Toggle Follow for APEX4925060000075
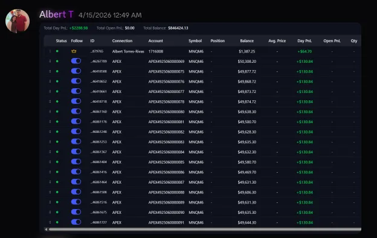The image size is (377, 238). (76, 71)
